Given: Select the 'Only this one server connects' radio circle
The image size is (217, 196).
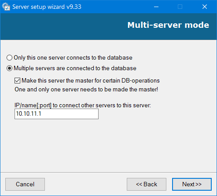Looking at the screenshot, I should tap(9, 58).
